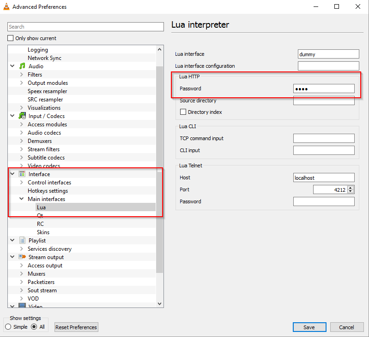369x337 pixels.
Task: Collapse the Input / Codecs section
Action: [x=12, y=116]
